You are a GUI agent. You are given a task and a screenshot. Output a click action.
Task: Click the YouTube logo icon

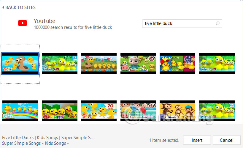click(x=23, y=23)
